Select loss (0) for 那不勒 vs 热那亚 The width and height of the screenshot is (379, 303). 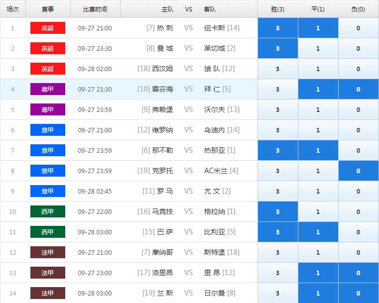pyautogui.click(x=359, y=150)
